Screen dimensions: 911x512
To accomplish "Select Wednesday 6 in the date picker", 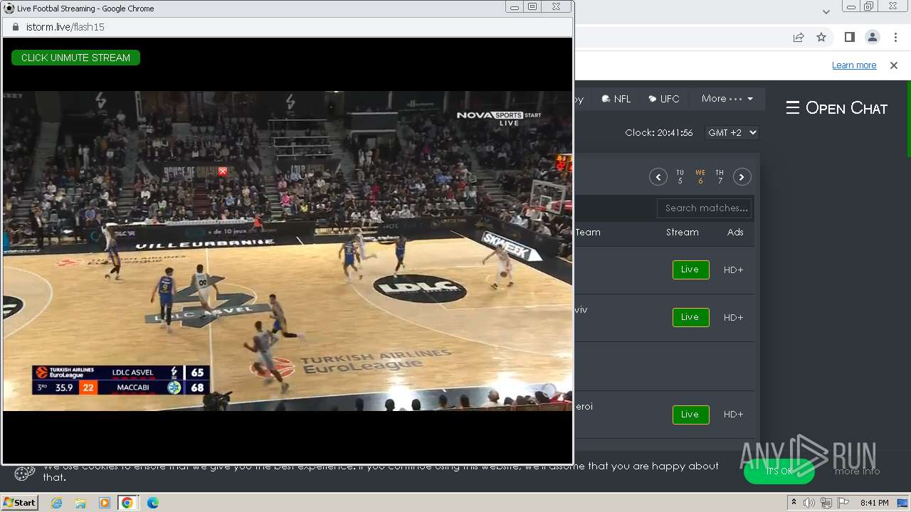I will [700, 177].
